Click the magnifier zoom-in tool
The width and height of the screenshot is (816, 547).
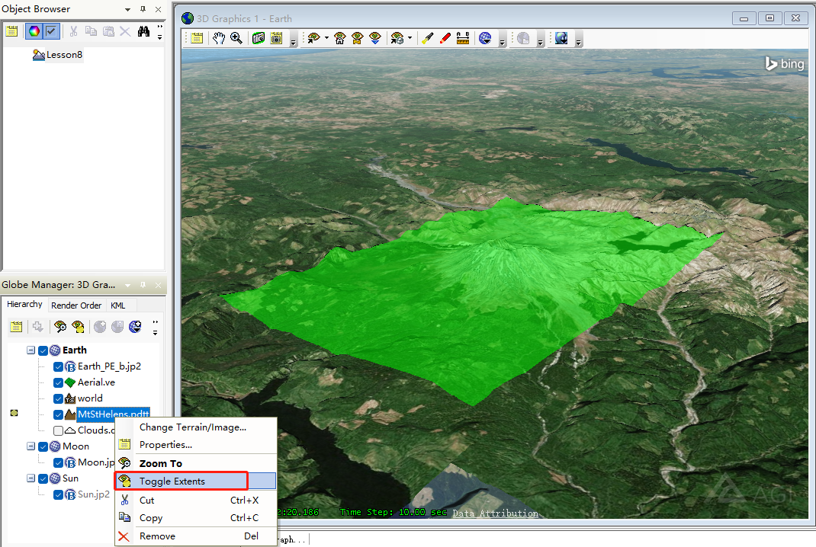tap(236, 38)
